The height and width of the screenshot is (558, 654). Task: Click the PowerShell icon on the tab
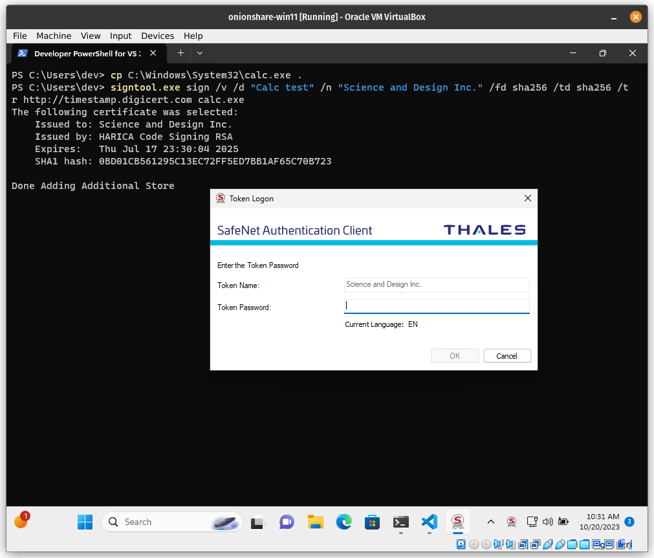pyautogui.click(x=23, y=54)
